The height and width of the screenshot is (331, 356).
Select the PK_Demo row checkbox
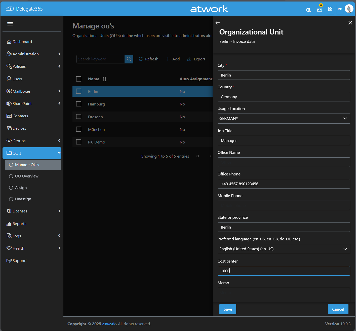tap(79, 142)
